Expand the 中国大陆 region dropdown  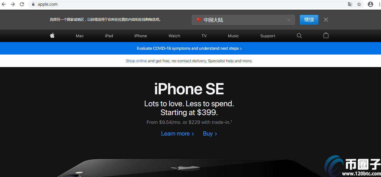(x=243, y=20)
